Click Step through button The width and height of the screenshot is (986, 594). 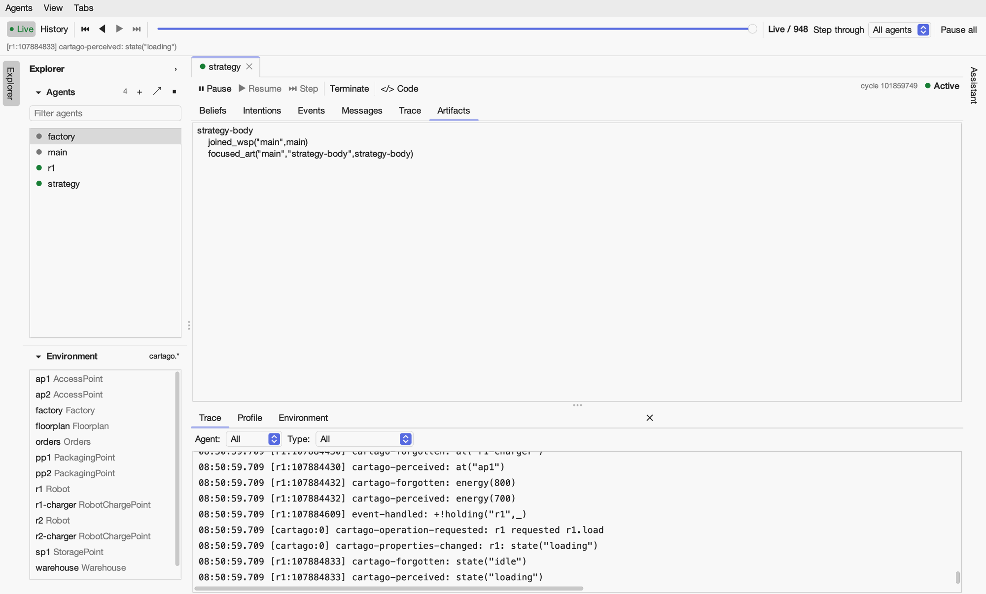pos(838,30)
